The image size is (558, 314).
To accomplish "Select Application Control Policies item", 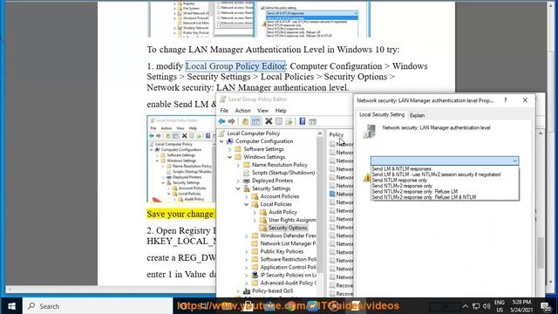I will pos(288,267).
